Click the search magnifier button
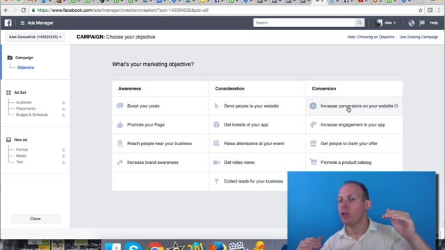445x250 pixels. (359, 23)
